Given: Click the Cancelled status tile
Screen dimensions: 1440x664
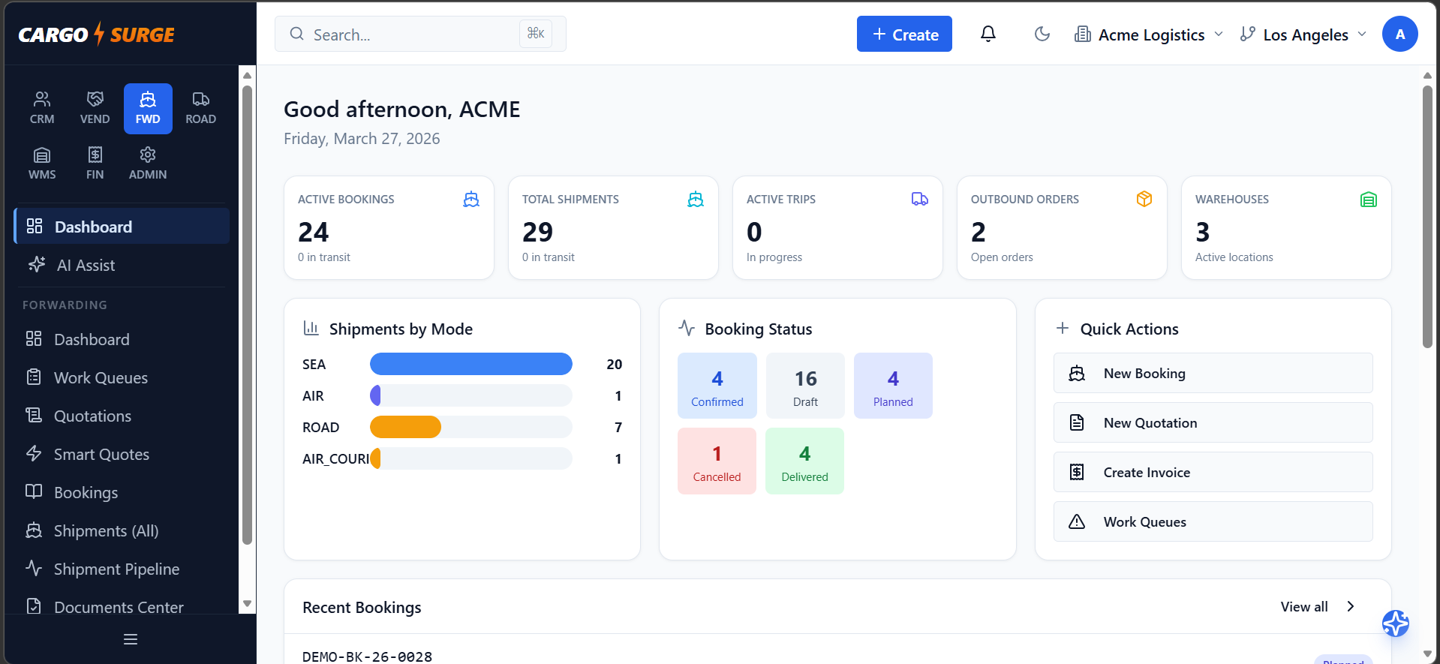Looking at the screenshot, I should tap(717, 461).
